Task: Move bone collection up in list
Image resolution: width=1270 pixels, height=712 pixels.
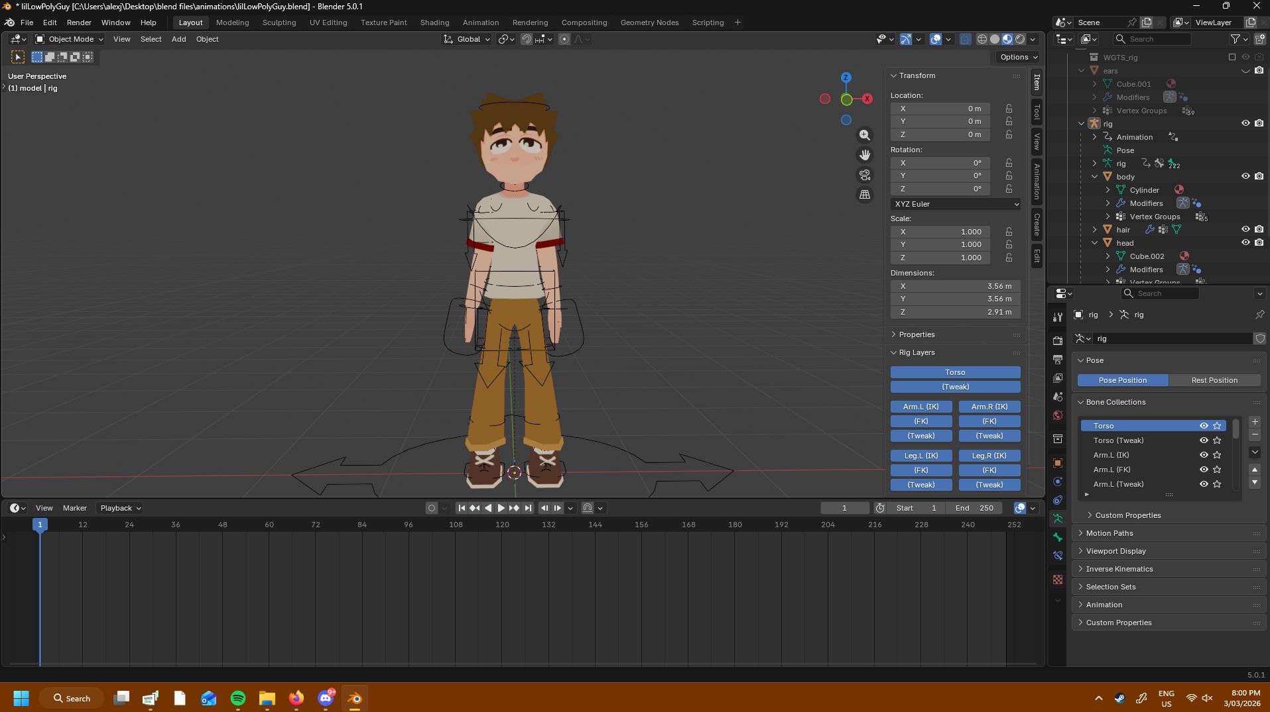Action: click(x=1255, y=470)
